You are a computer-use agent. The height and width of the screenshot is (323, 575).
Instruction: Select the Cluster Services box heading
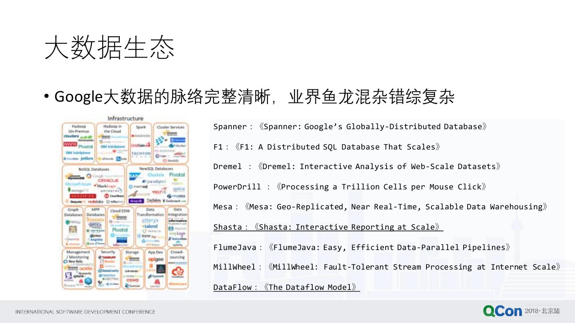click(171, 127)
